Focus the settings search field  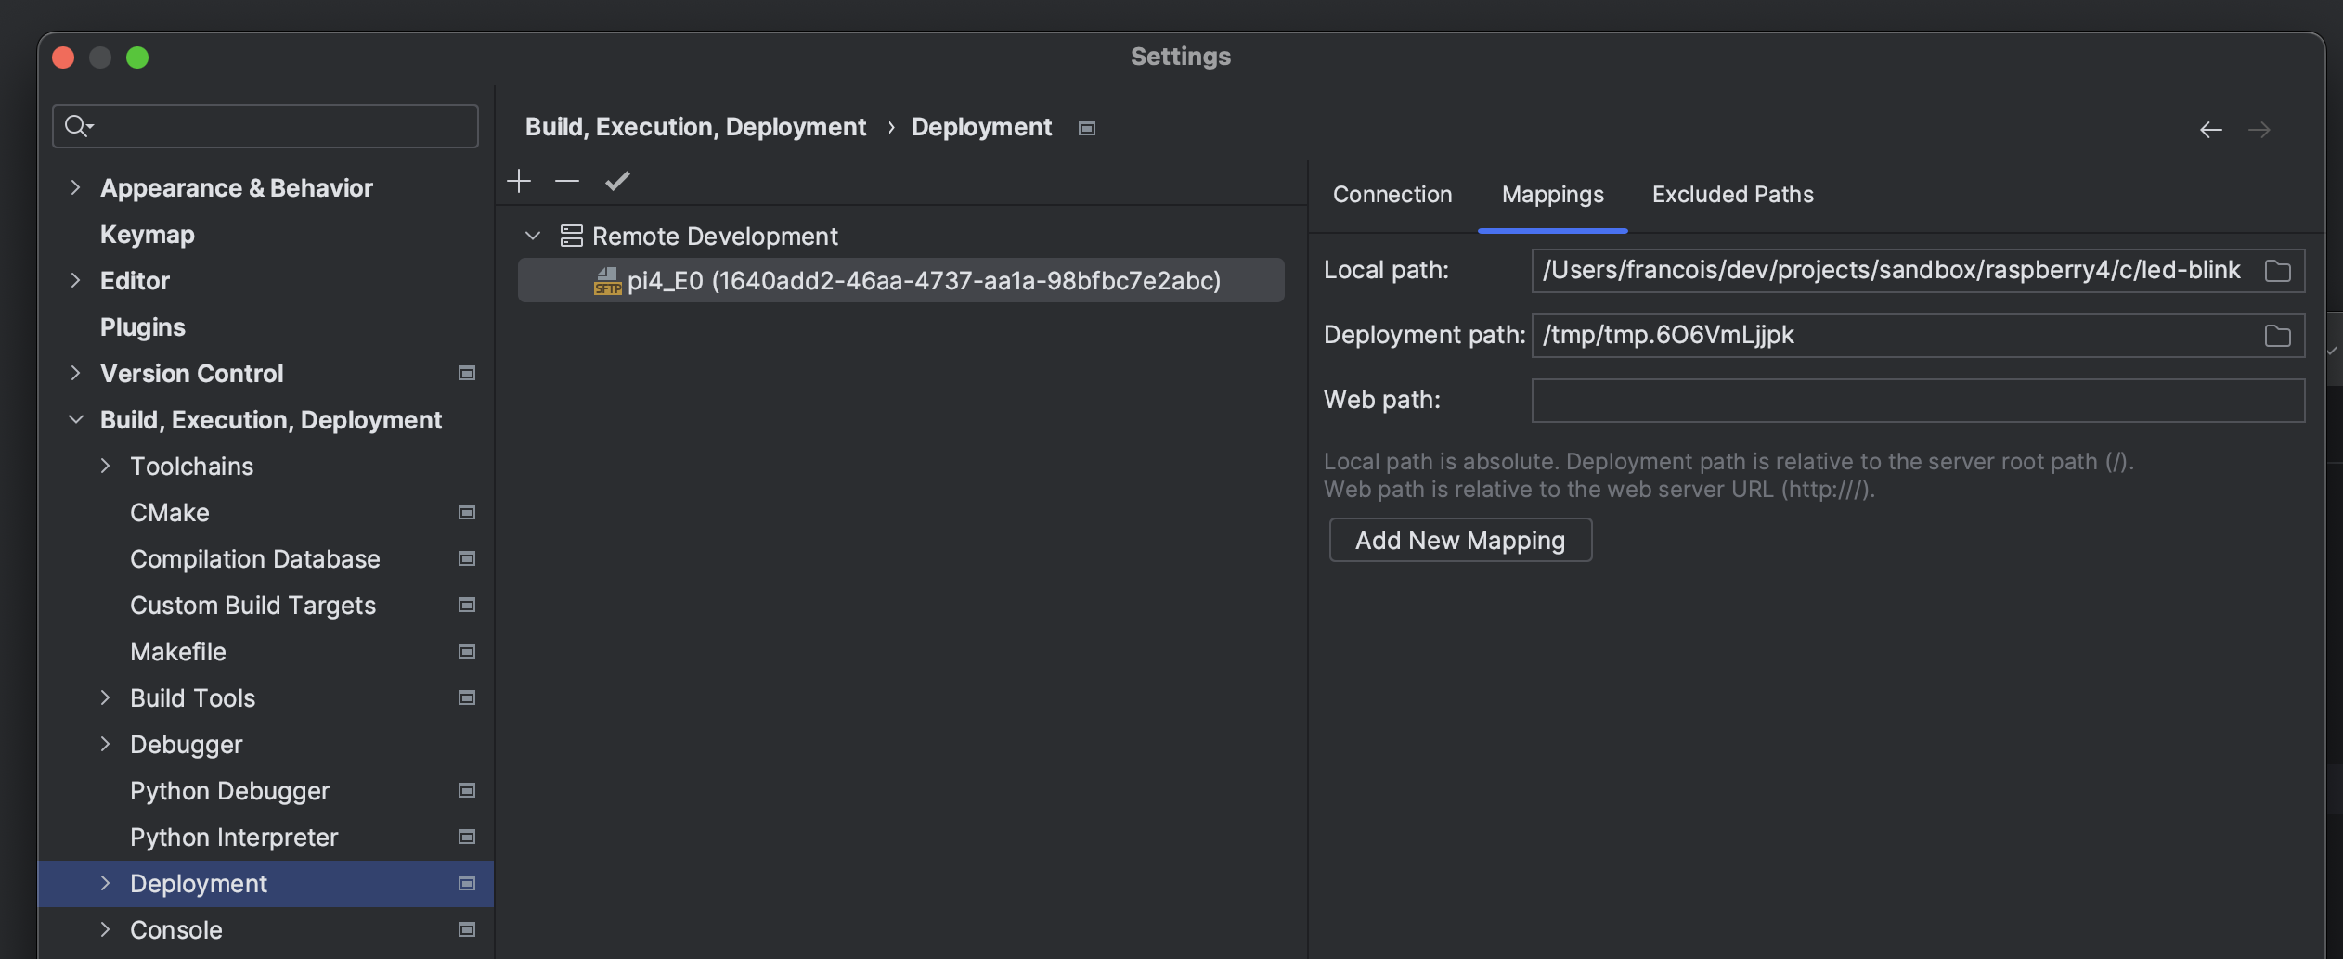(x=265, y=126)
